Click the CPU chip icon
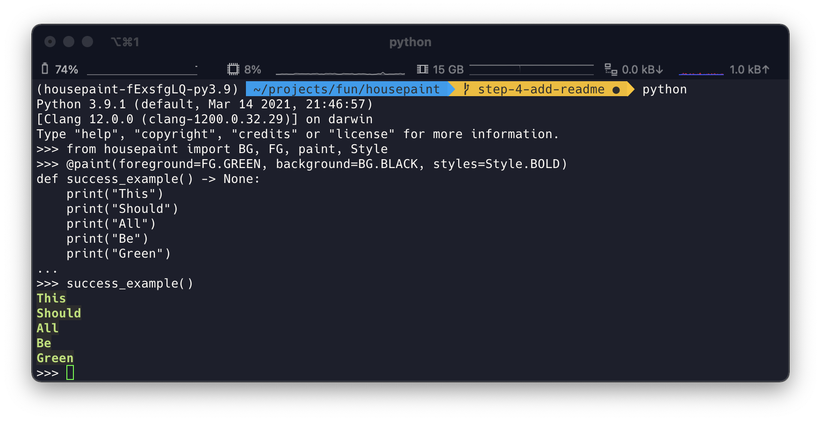 click(x=233, y=70)
